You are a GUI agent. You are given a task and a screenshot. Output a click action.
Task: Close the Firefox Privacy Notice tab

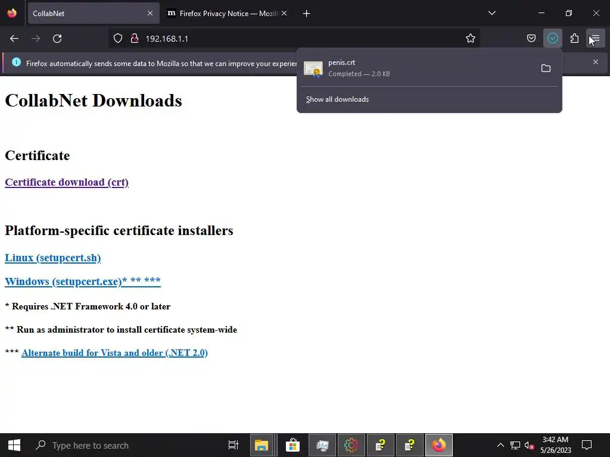(284, 13)
